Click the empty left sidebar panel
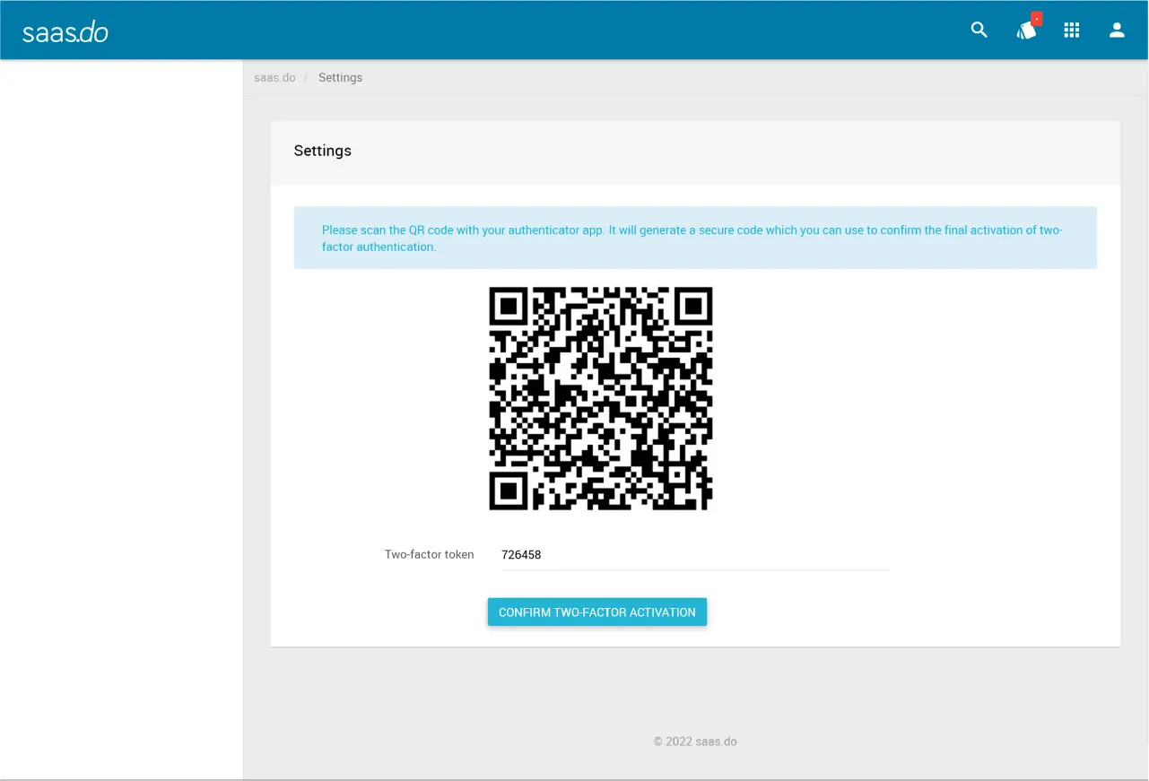The image size is (1149, 781). pyautogui.click(x=121, y=404)
